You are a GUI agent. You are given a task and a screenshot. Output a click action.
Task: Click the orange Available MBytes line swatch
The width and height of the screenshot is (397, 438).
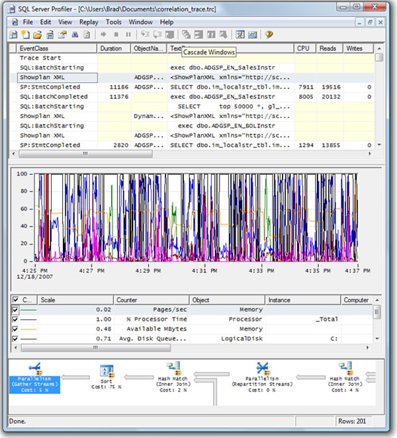coord(28,329)
